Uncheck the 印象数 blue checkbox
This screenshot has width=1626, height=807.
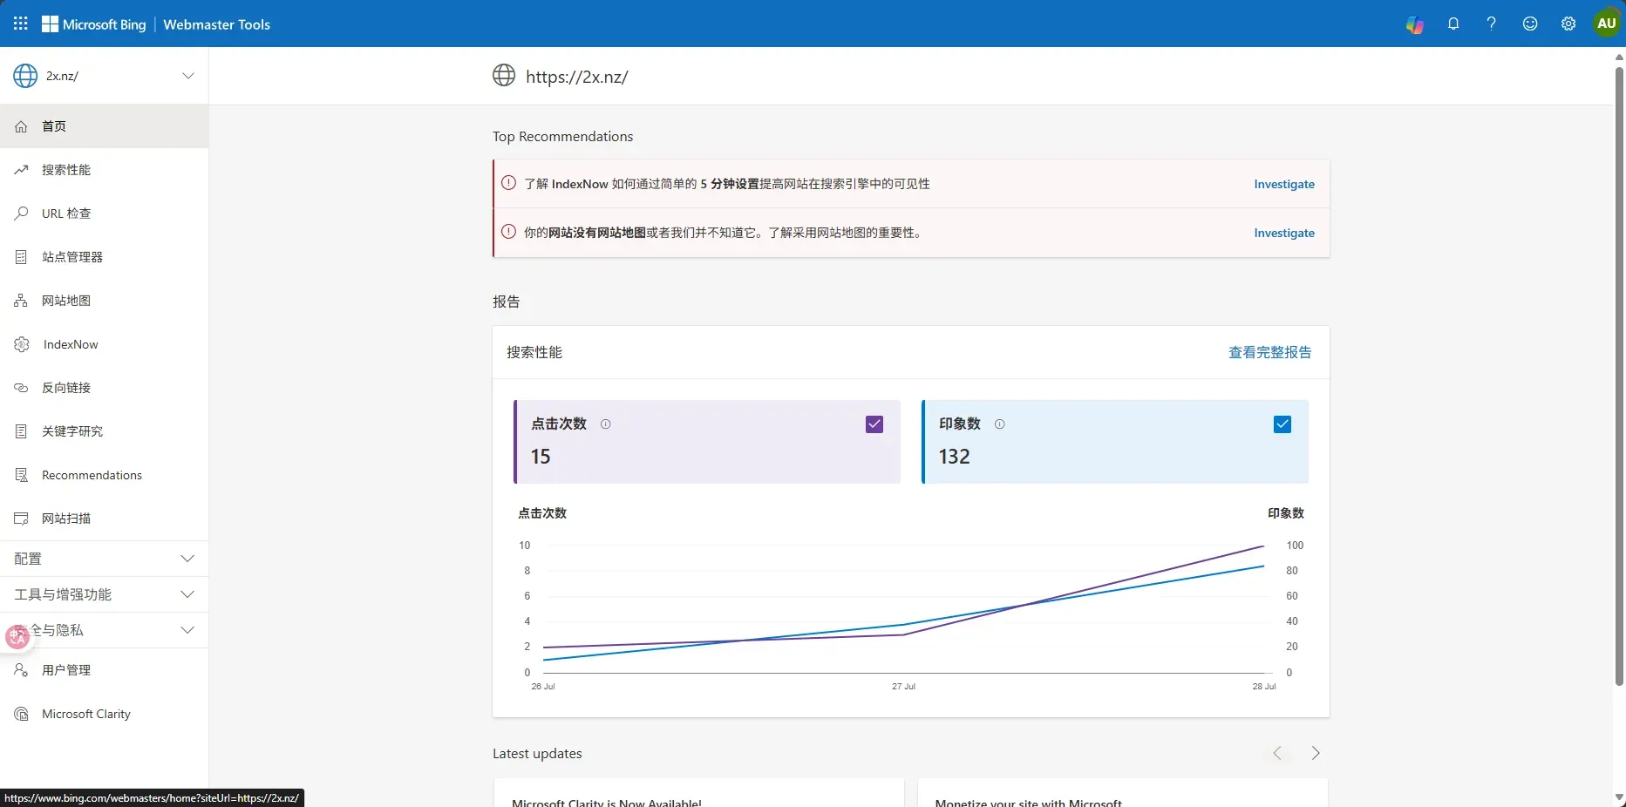pos(1282,424)
